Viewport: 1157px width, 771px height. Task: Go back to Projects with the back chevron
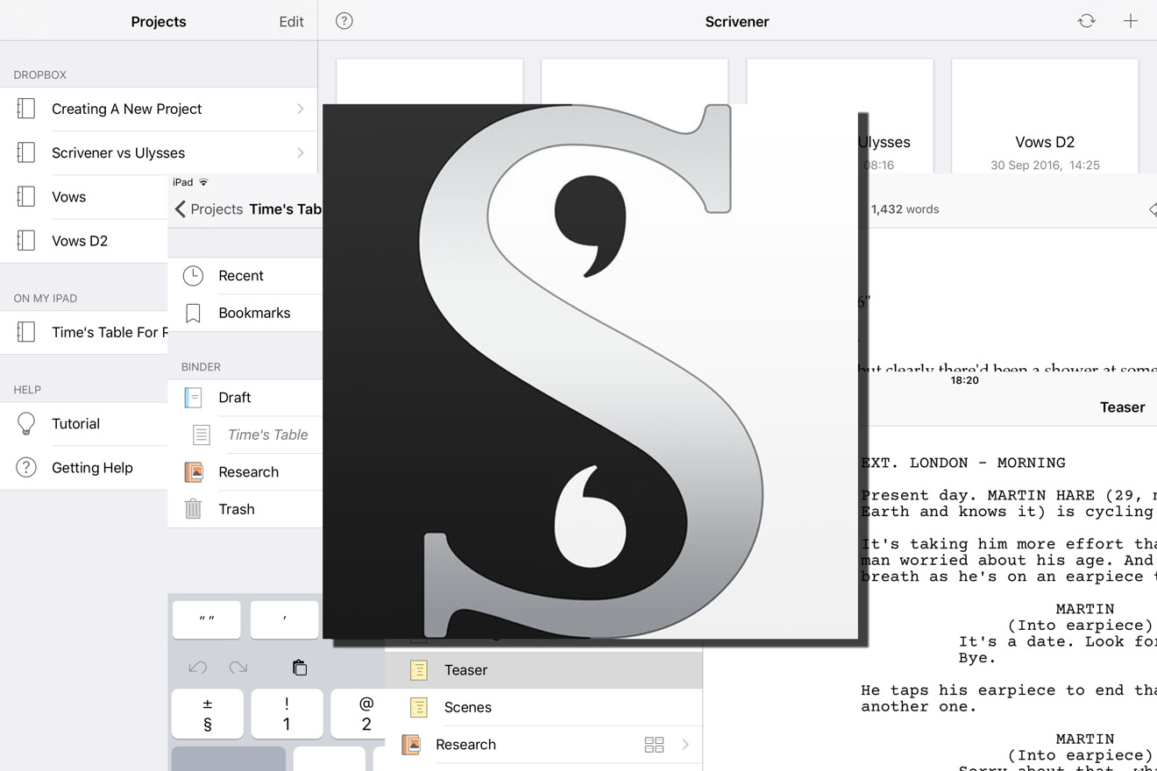[209, 209]
